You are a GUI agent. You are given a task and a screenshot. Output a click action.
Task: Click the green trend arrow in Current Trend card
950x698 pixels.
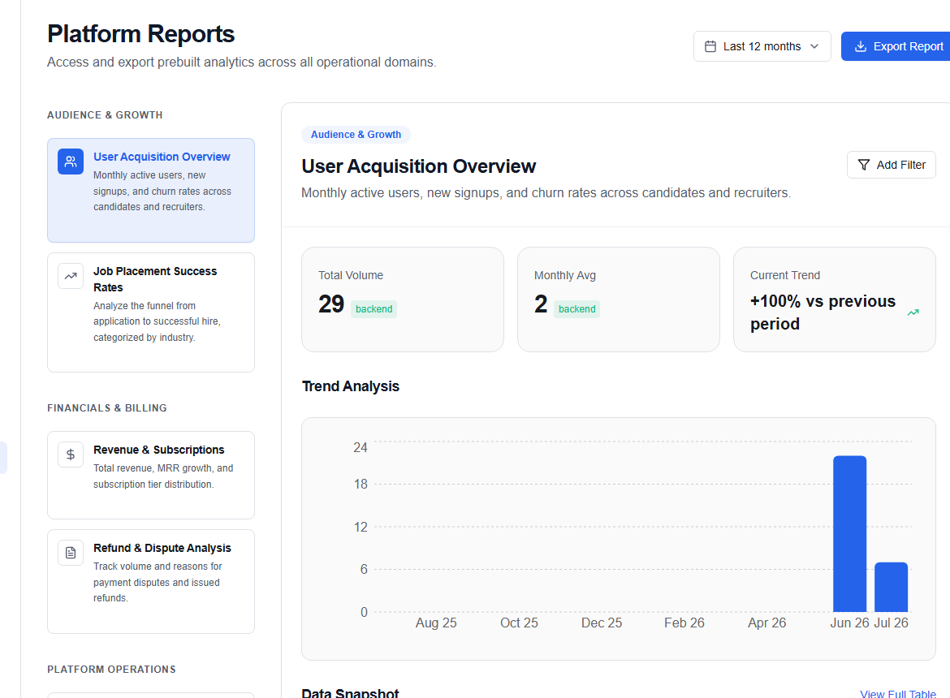coord(913,312)
